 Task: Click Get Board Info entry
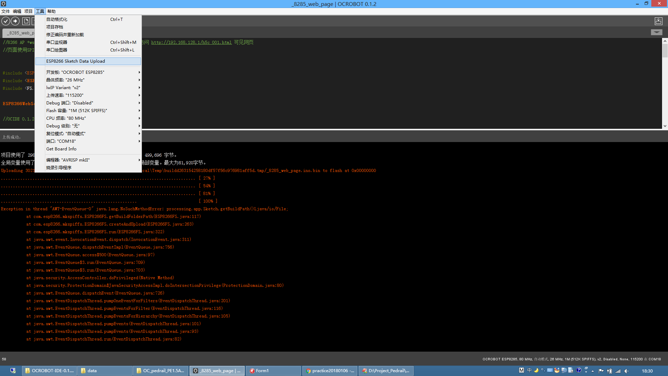[x=61, y=149]
